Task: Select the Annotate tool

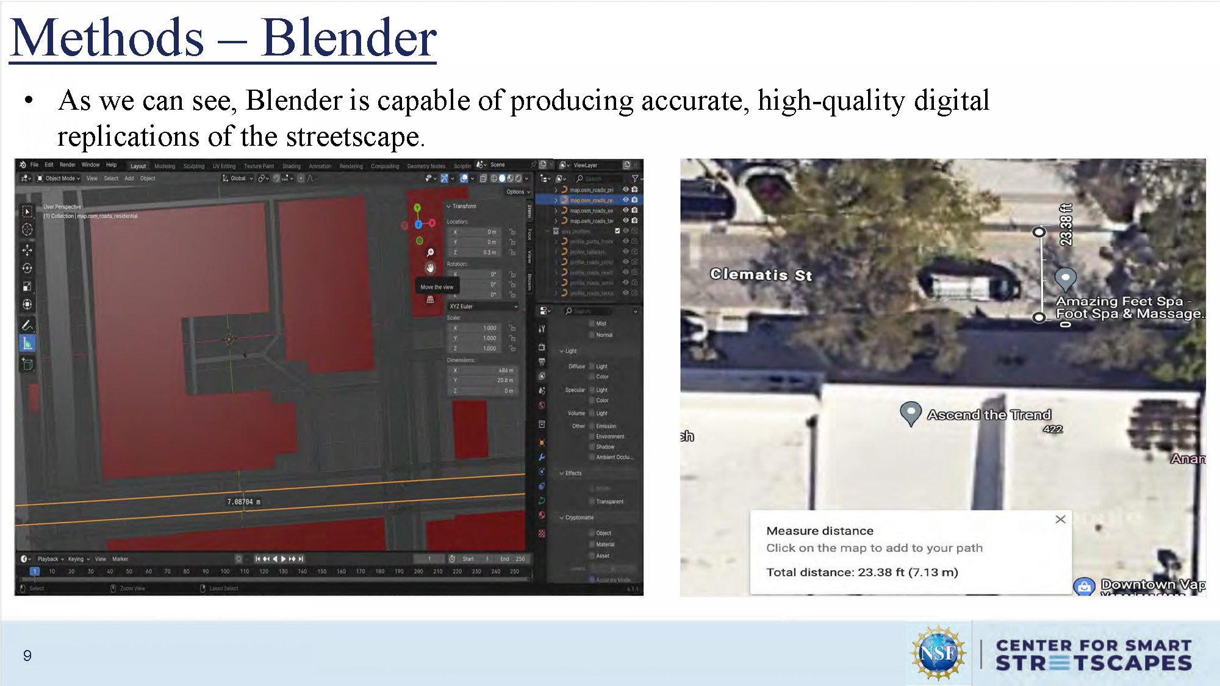Action: [27, 325]
